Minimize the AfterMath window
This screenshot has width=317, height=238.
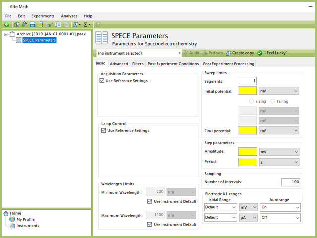click(311, 6)
